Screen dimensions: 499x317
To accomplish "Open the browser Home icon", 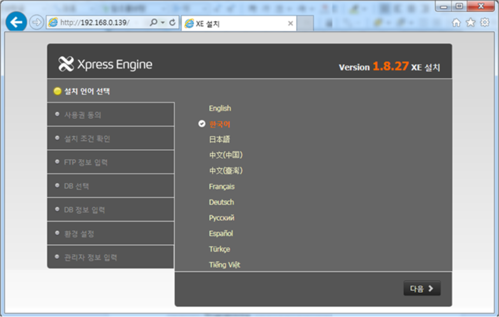I will click(x=456, y=23).
